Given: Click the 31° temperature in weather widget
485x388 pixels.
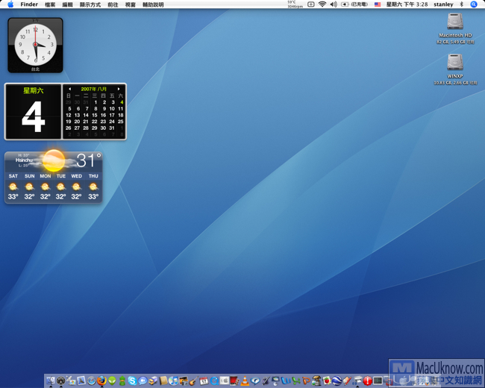Looking at the screenshot, I should click(x=89, y=160).
